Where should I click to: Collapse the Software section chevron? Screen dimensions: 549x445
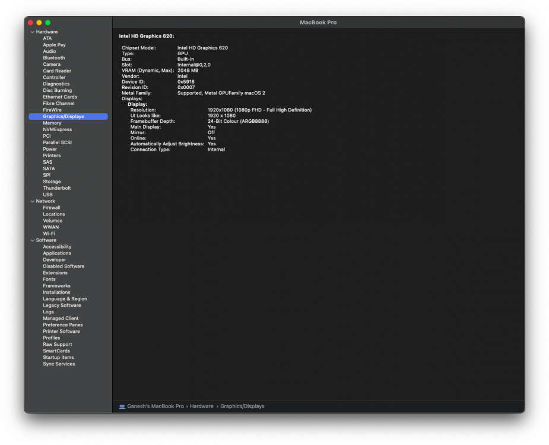[x=33, y=240]
